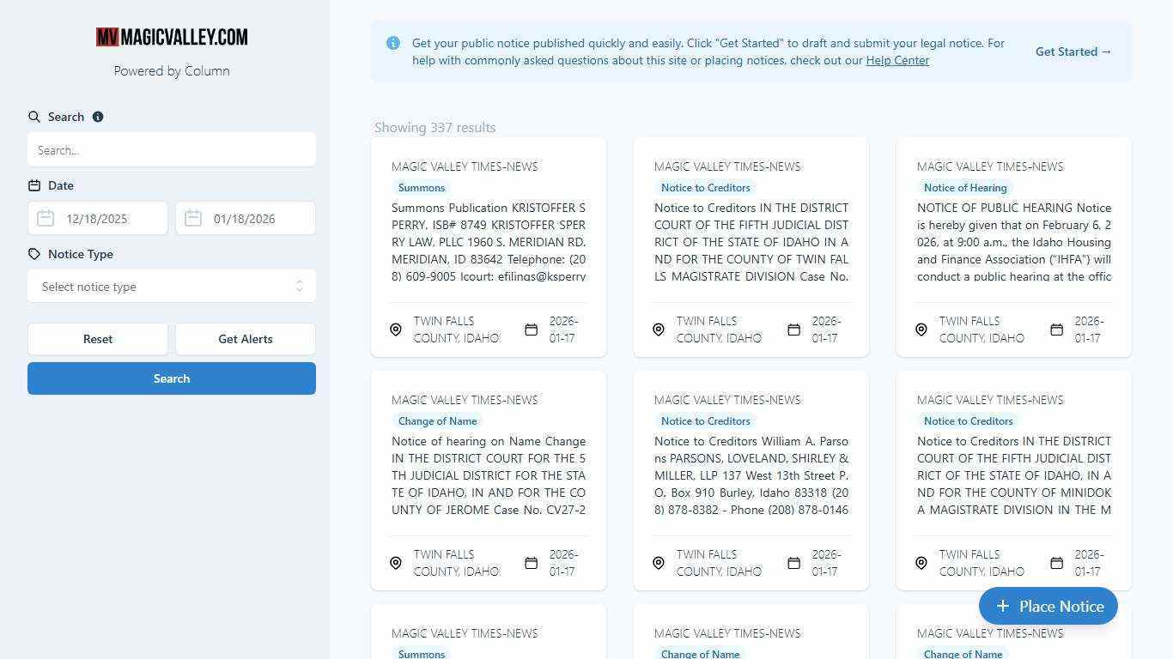This screenshot has height=659, width=1173.
Task: Click Get Started arrow link
Action: coord(1073,51)
